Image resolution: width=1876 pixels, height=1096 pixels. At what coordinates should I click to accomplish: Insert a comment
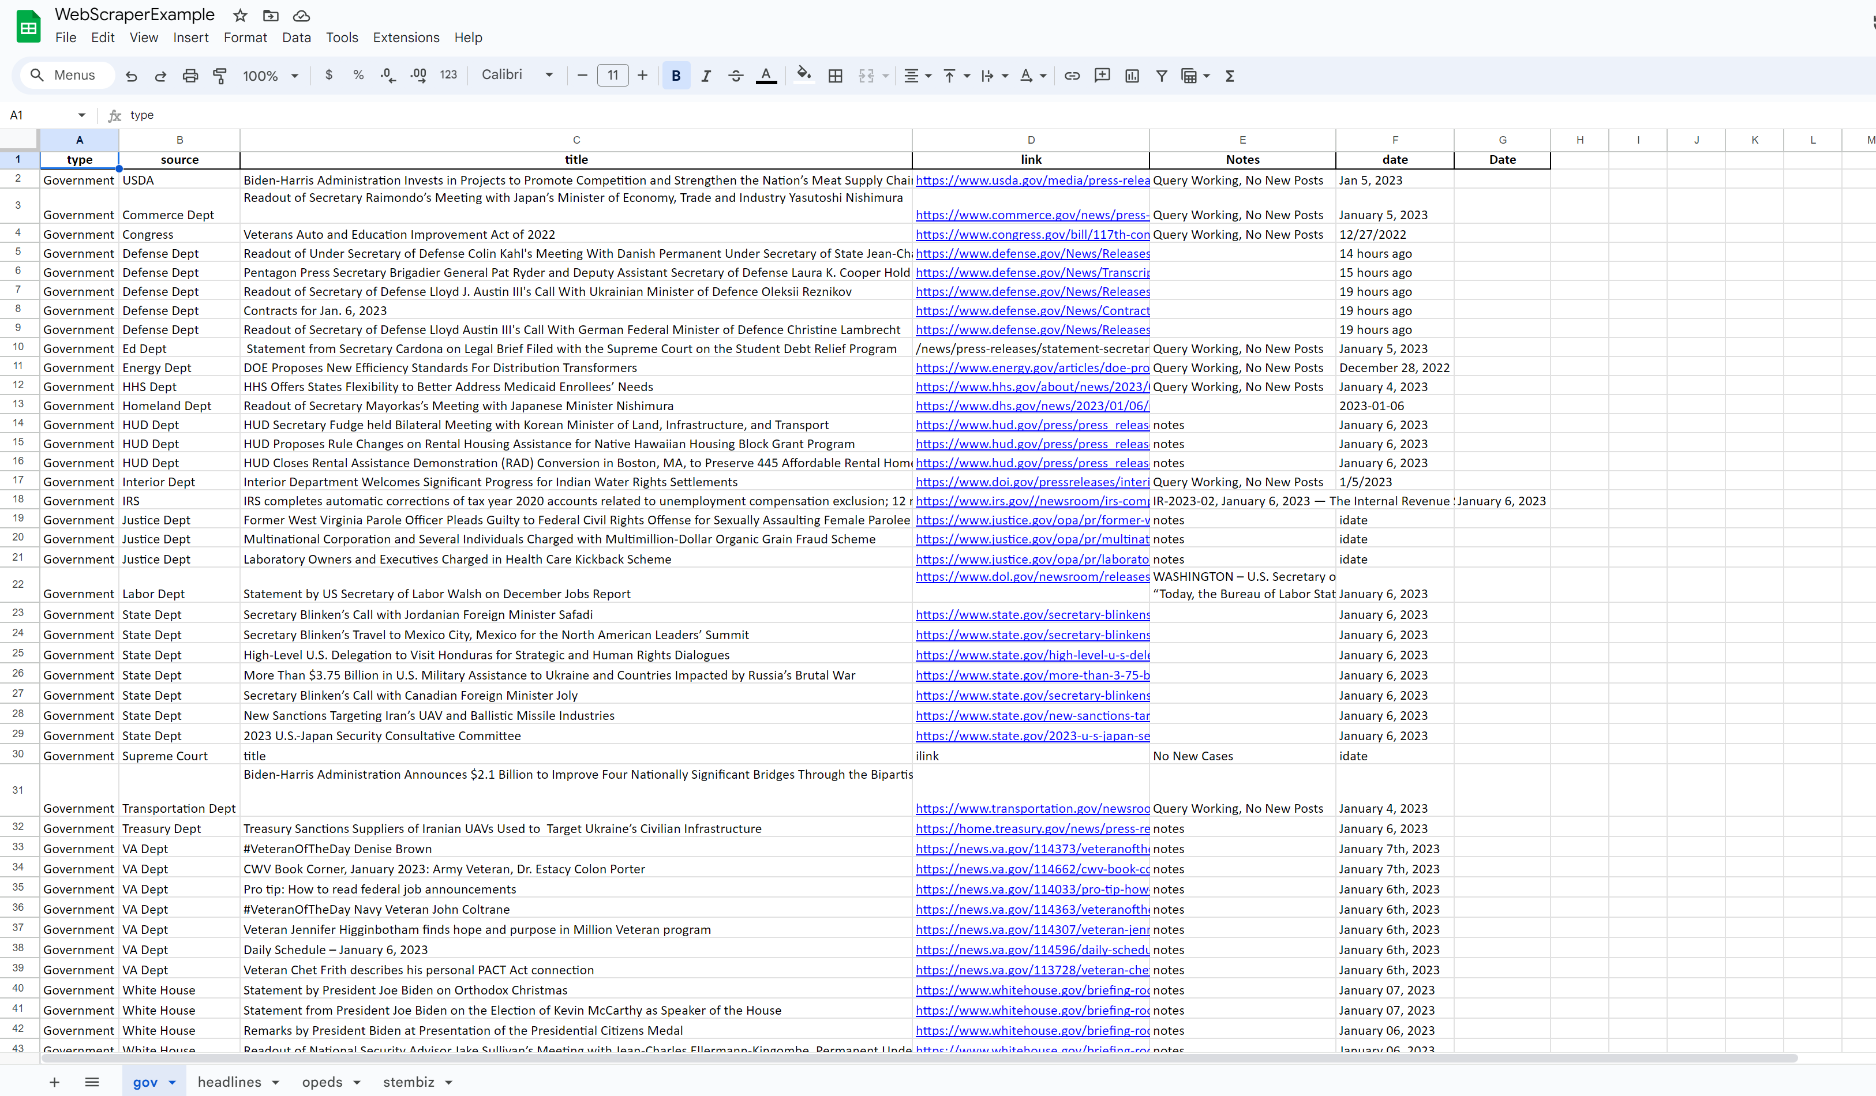point(1102,75)
